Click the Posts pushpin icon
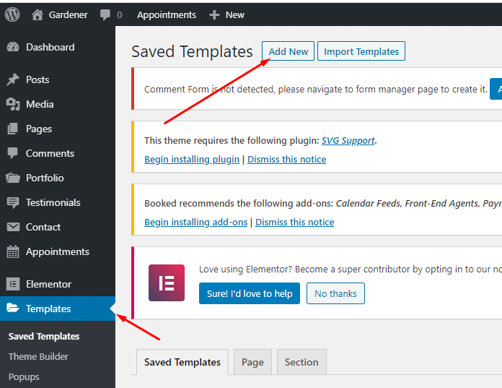This screenshot has width=502, height=388. [13, 79]
